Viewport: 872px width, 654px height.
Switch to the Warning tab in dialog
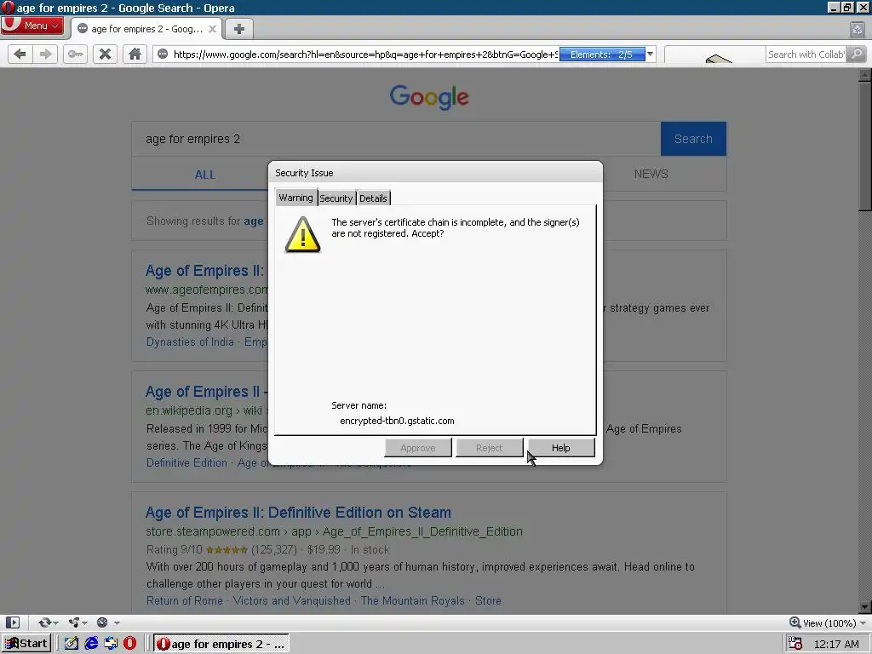coord(295,198)
